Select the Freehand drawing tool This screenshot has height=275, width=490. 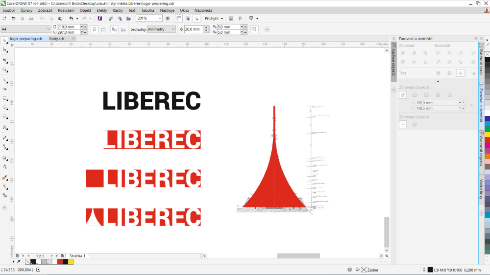pyautogui.click(x=5, y=81)
